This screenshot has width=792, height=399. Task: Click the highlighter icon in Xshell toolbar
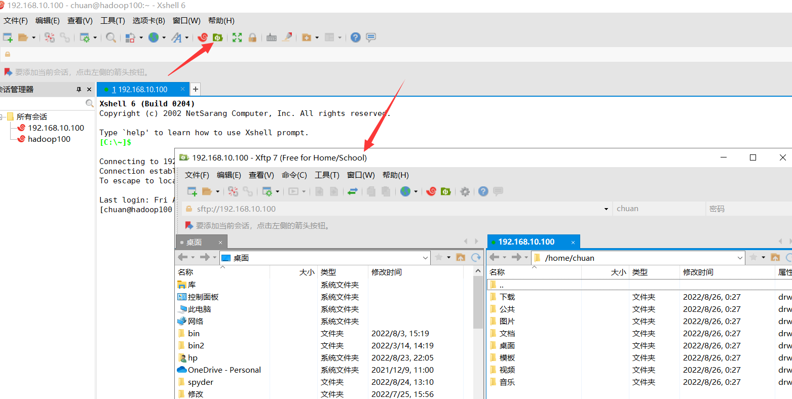click(x=287, y=37)
